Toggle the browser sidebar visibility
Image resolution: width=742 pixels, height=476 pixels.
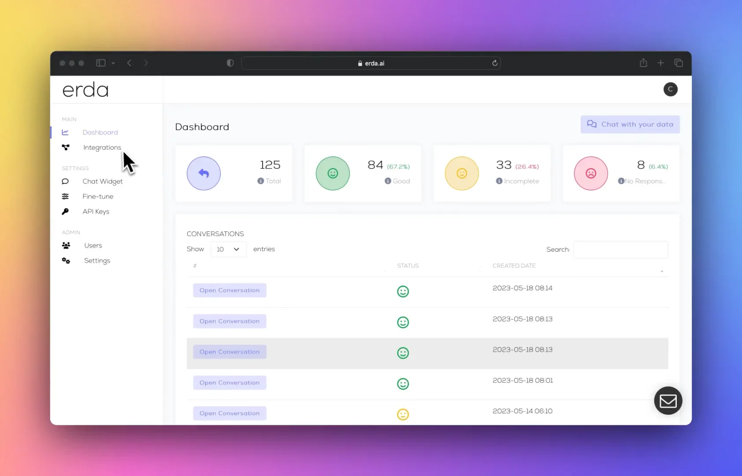coord(100,63)
